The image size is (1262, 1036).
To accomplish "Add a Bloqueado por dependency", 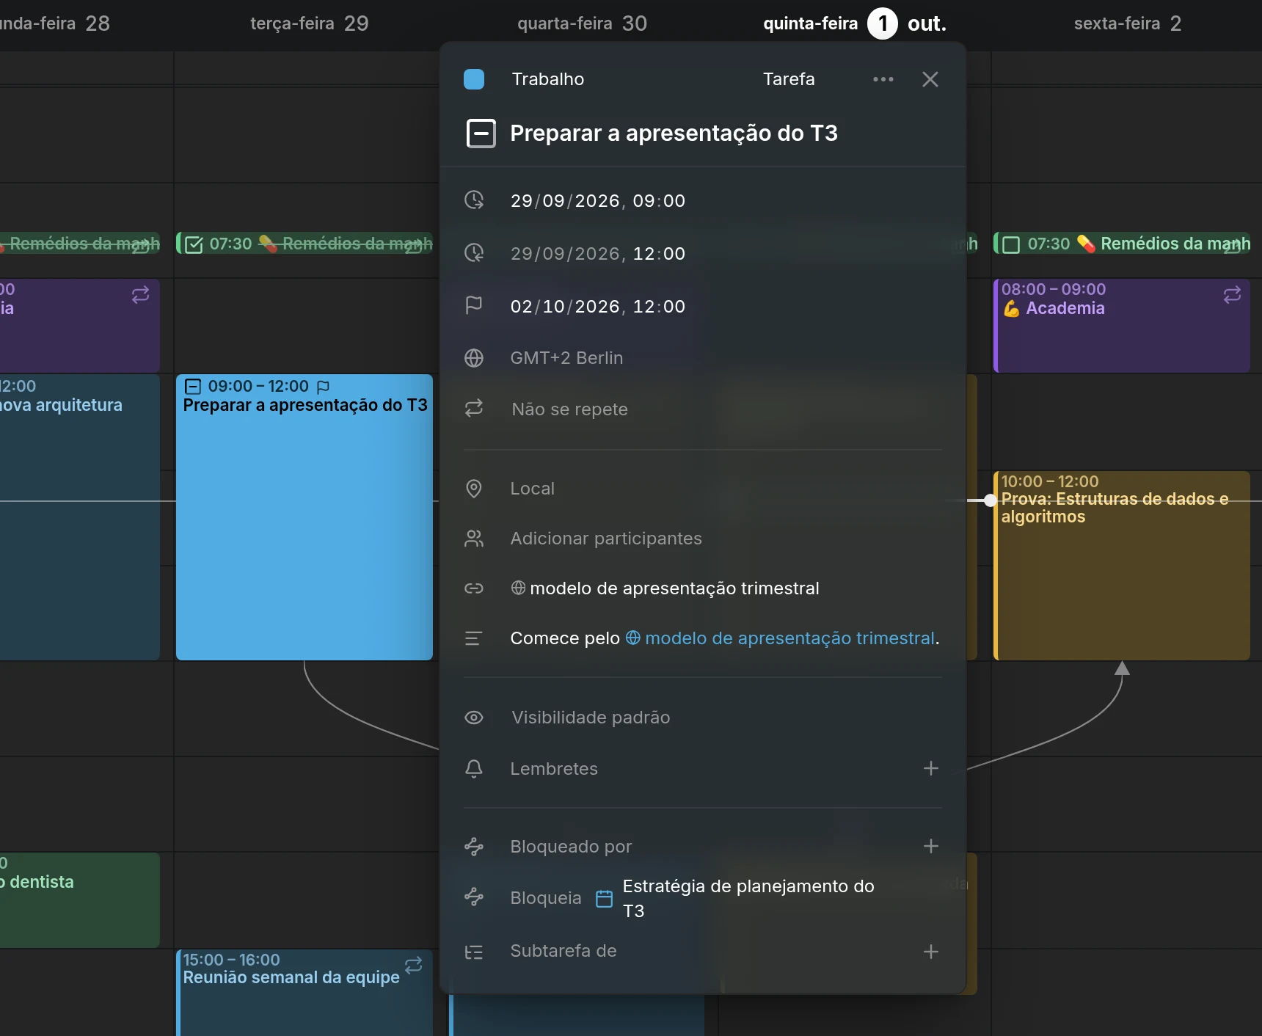I will click(931, 846).
